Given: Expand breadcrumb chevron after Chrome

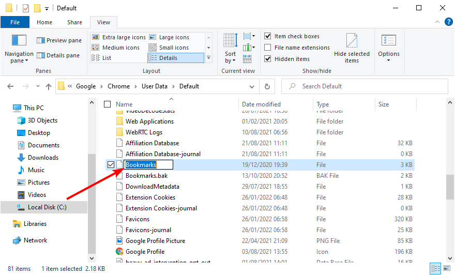Looking at the screenshot, I should 135,86.
